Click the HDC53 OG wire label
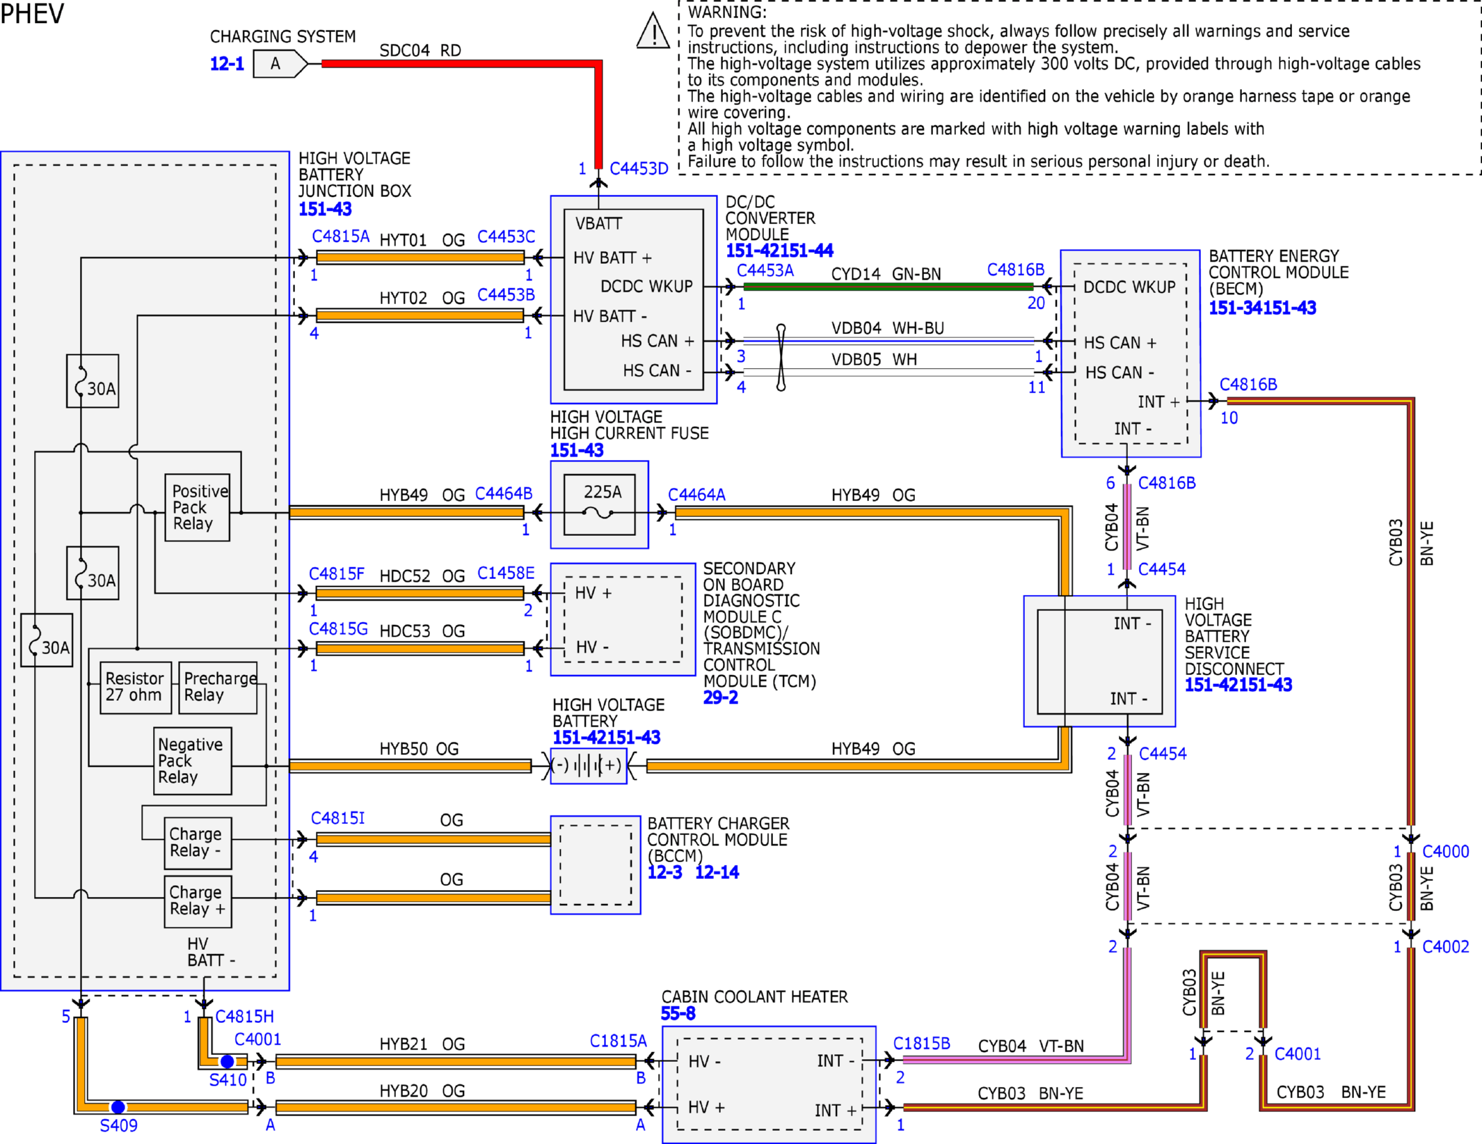The image size is (1482, 1144). click(x=422, y=631)
